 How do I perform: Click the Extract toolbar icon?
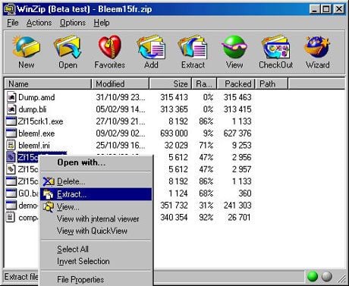[x=193, y=52]
